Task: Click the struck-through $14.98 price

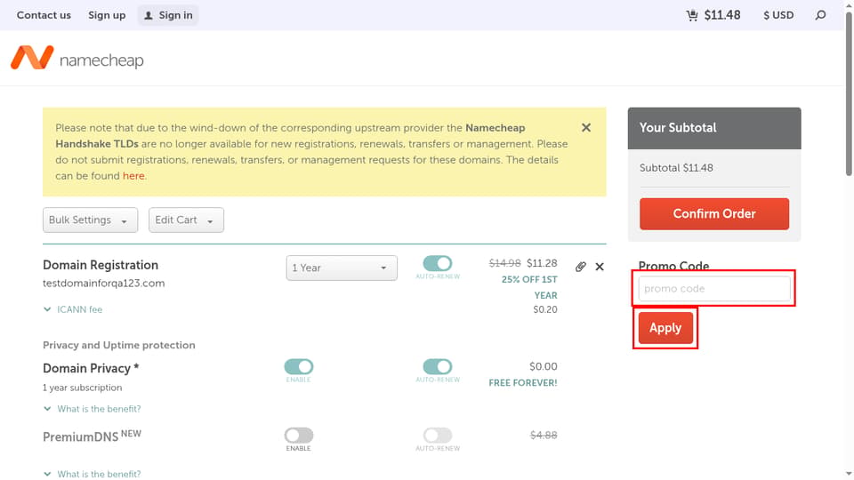Action: coord(505,263)
